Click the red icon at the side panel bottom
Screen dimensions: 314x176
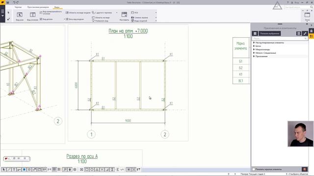[x=305, y=169]
